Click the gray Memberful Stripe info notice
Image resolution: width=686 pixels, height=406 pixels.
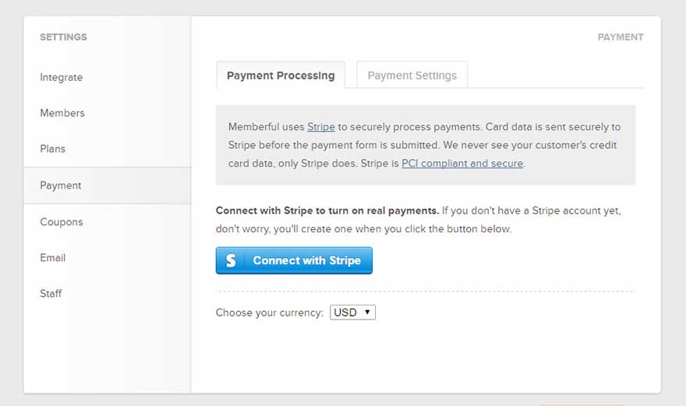tap(425, 145)
